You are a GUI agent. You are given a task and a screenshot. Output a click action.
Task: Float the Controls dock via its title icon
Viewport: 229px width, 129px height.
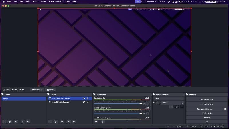click(187, 95)
